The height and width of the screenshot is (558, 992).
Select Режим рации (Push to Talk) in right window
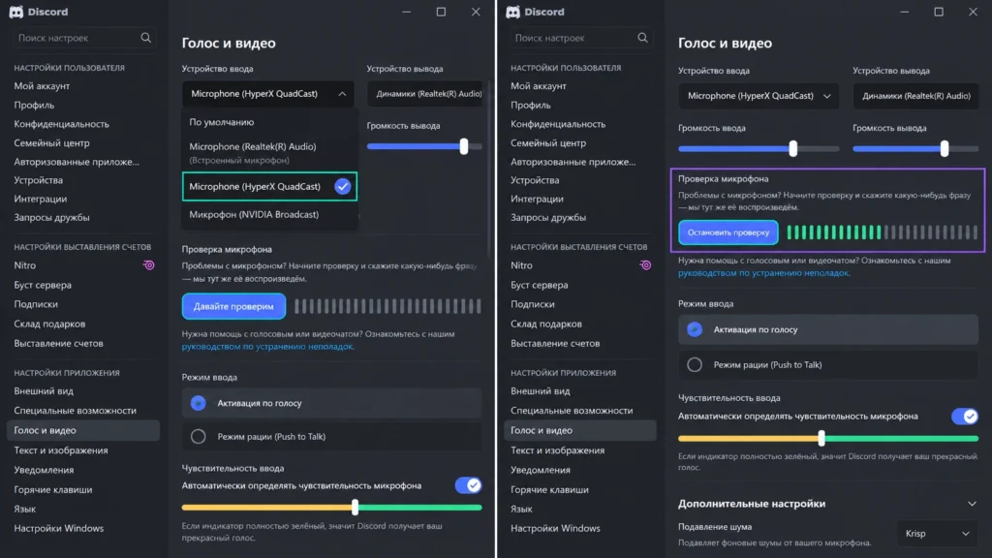coord(695,365)
